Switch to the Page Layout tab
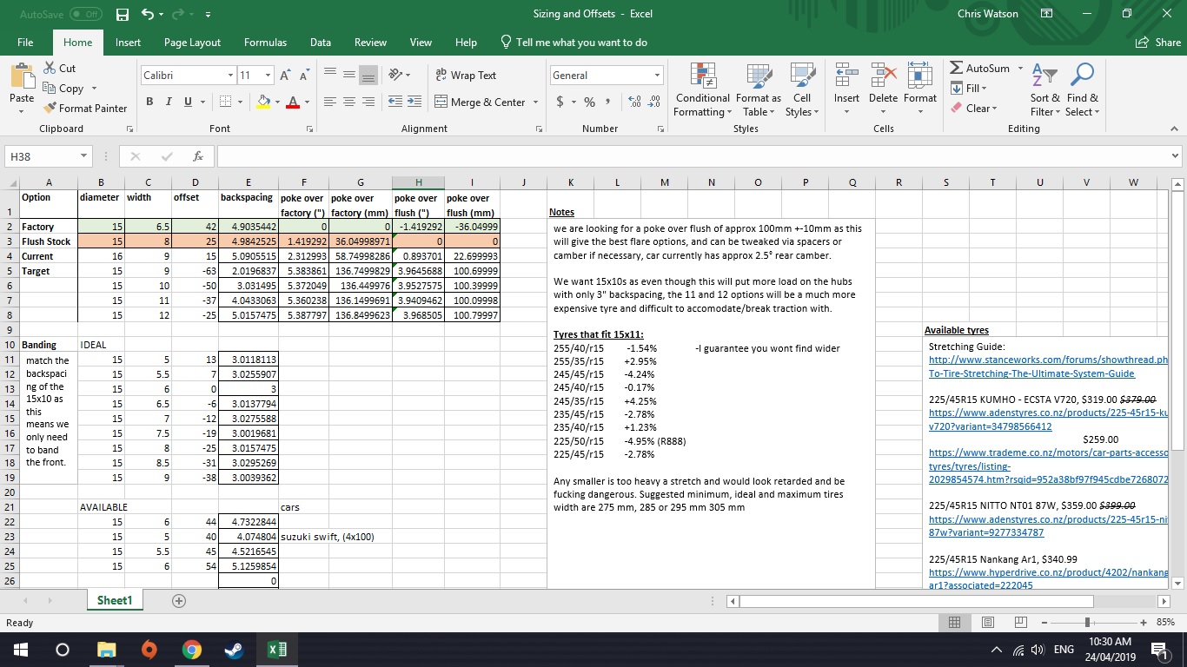The image size is (1187, 667). click(192, 42)
